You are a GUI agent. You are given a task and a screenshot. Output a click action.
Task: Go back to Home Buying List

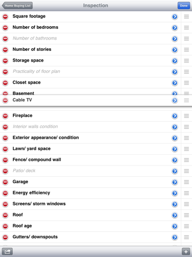click(x=17, y=5)
